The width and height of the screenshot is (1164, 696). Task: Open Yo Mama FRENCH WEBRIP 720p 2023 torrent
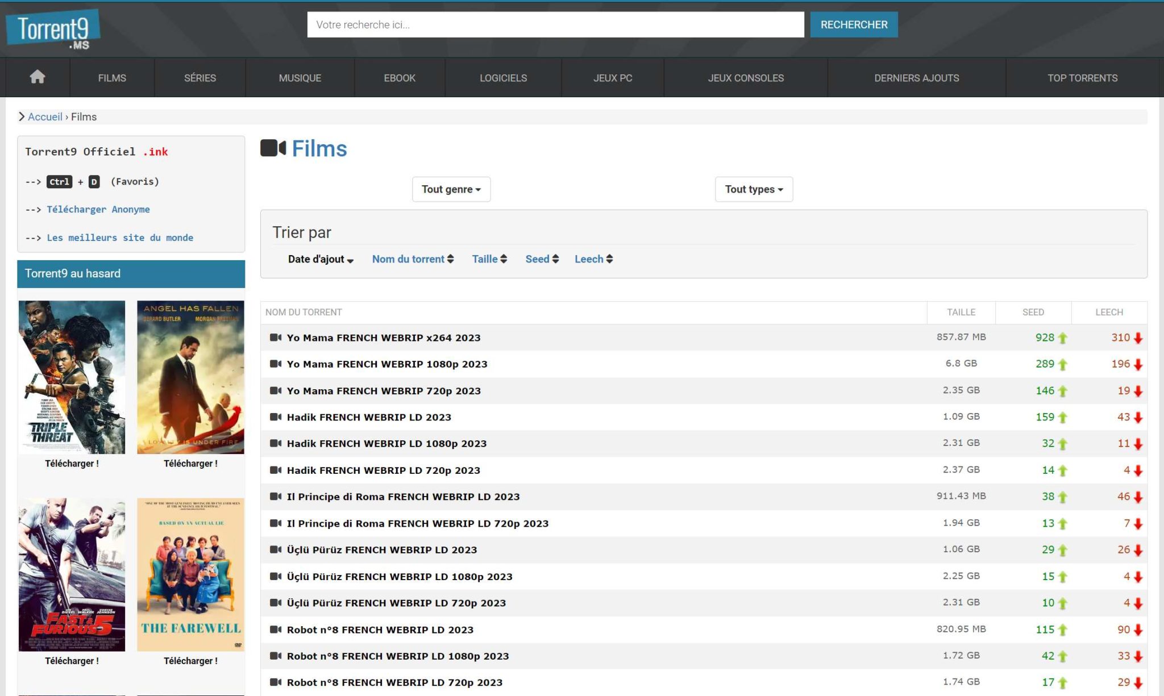[384, 390]
